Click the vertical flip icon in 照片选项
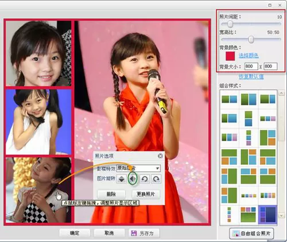This screenshot has height=242, width=287. (x=122, y=179)
